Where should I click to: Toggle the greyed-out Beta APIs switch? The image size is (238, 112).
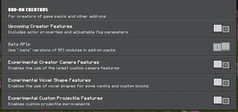click(x=222, y=47)
